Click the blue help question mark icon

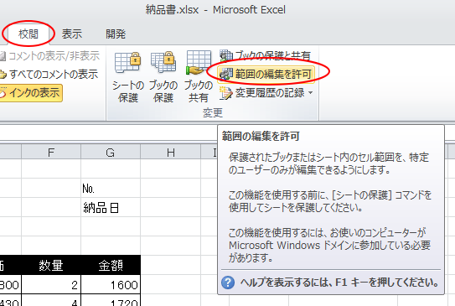click(x=228, y=283)
